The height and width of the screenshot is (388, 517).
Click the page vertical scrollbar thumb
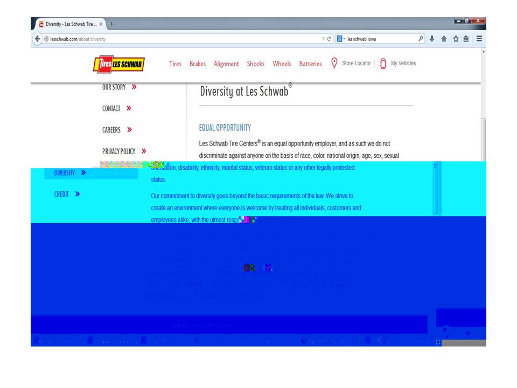[x=484, y=140]
